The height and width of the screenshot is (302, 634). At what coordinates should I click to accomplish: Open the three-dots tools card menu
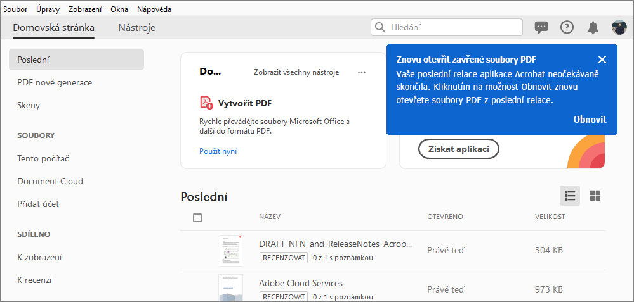click(362, 72)
